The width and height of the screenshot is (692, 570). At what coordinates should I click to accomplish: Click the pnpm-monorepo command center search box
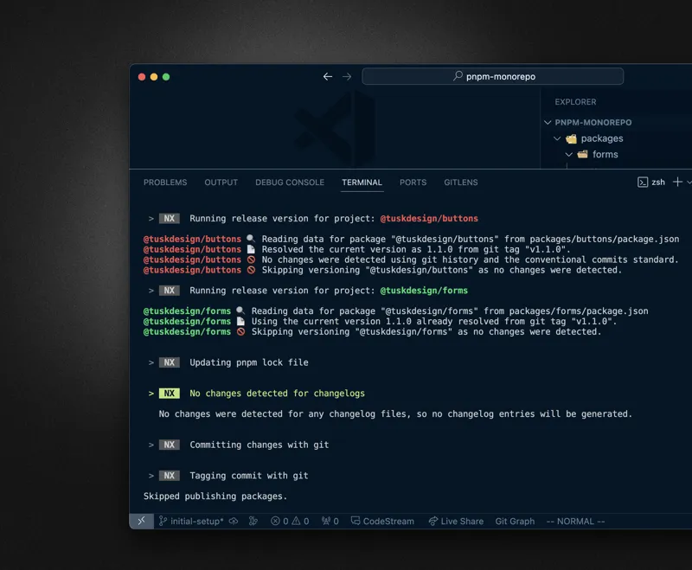[x=492, y=76]
